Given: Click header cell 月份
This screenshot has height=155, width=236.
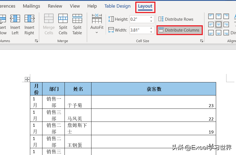Looking at the screenshot, I should pos(36,89).
